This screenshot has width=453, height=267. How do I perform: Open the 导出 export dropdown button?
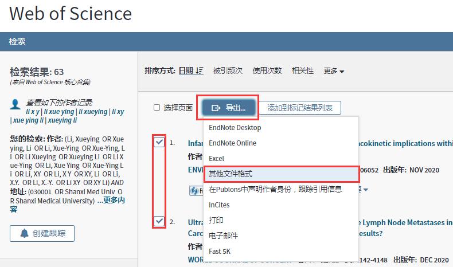coord(228,108)
